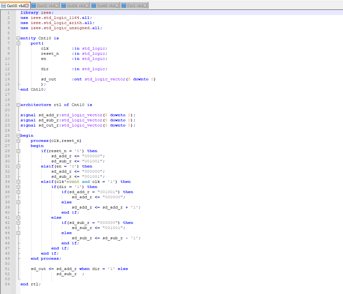Click the highlighted 'event' keyword on line 34
Screen dimensions: 343x294
click(x=73, y=182)
